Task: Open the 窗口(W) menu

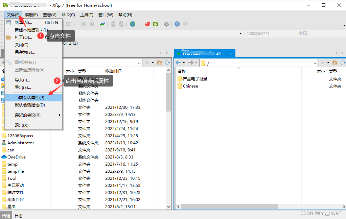Action: tap(106, 15)
